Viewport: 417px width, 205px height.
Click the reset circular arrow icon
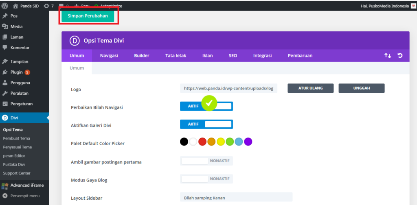pos(400,55)
